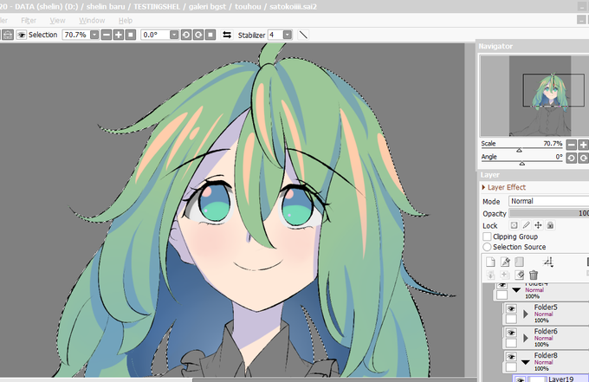
Task: Rotate clockwise using Navigator angle button
Action: (583, 159)
